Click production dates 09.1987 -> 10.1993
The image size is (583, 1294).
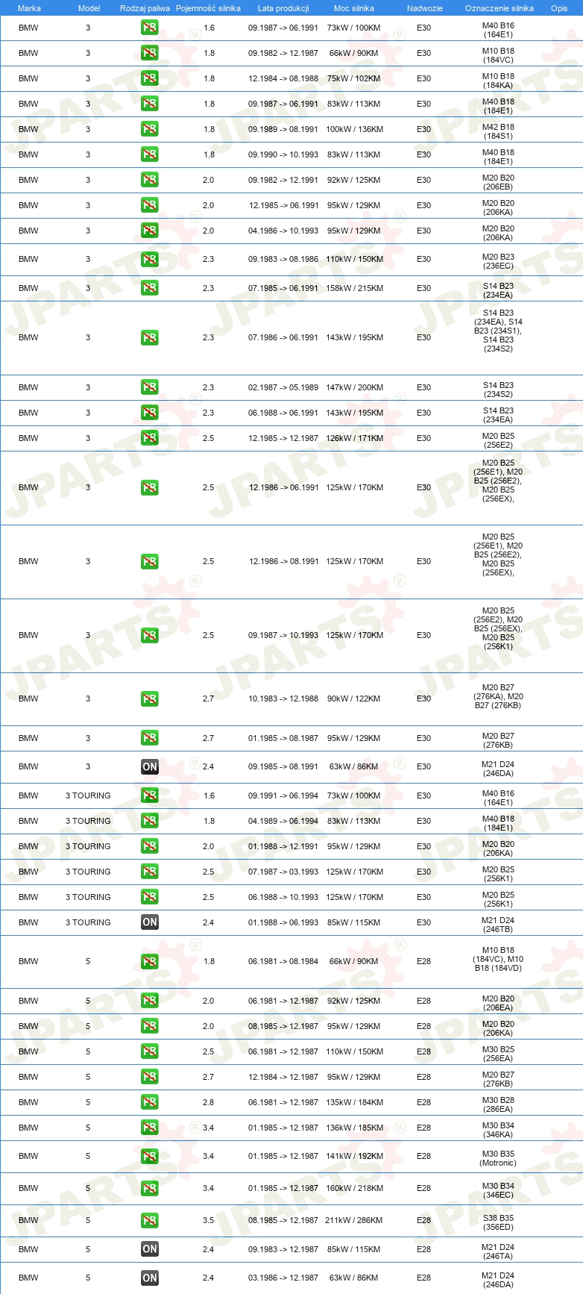tap(283, 635)
